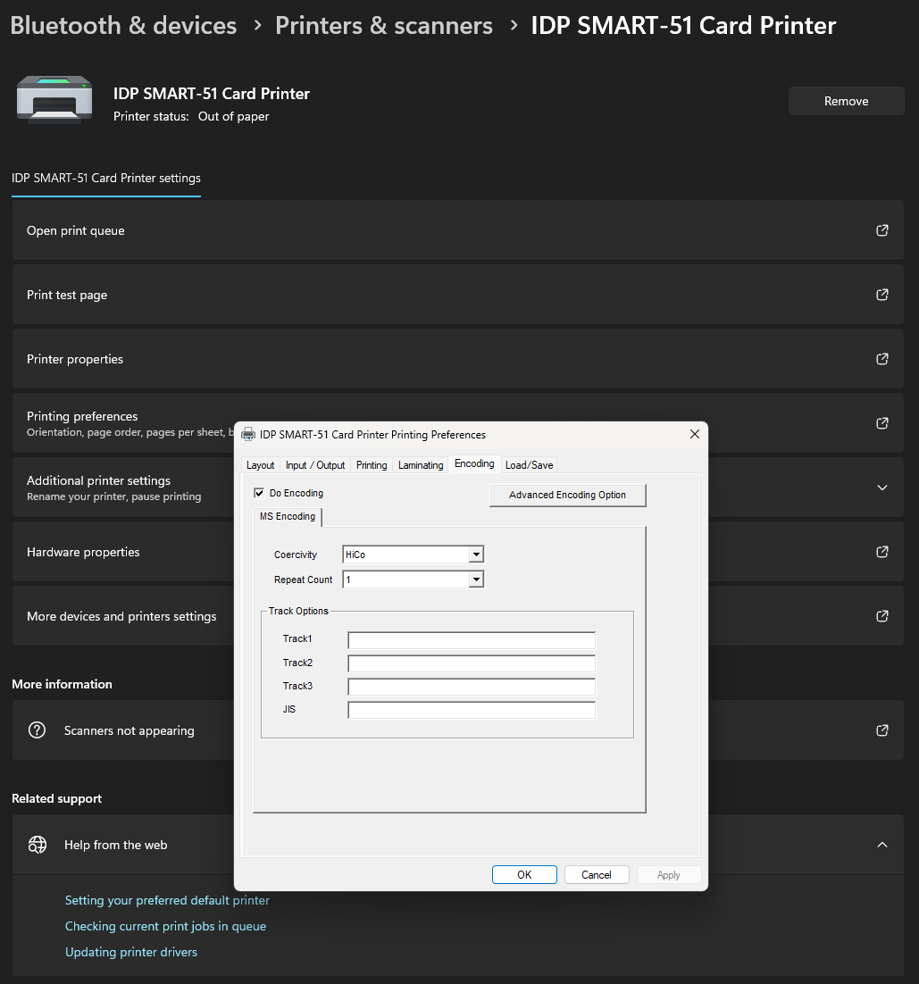Image resolution: width=919 pixels, height=984 pixels.
Task: Click the question mark icon beside Scanners not appearing
Action: pyautogui.click(x=38, y=730)
